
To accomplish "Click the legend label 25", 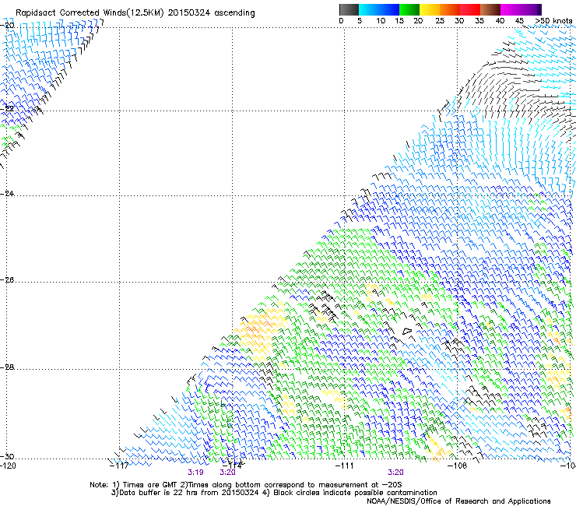I will 440,21.
